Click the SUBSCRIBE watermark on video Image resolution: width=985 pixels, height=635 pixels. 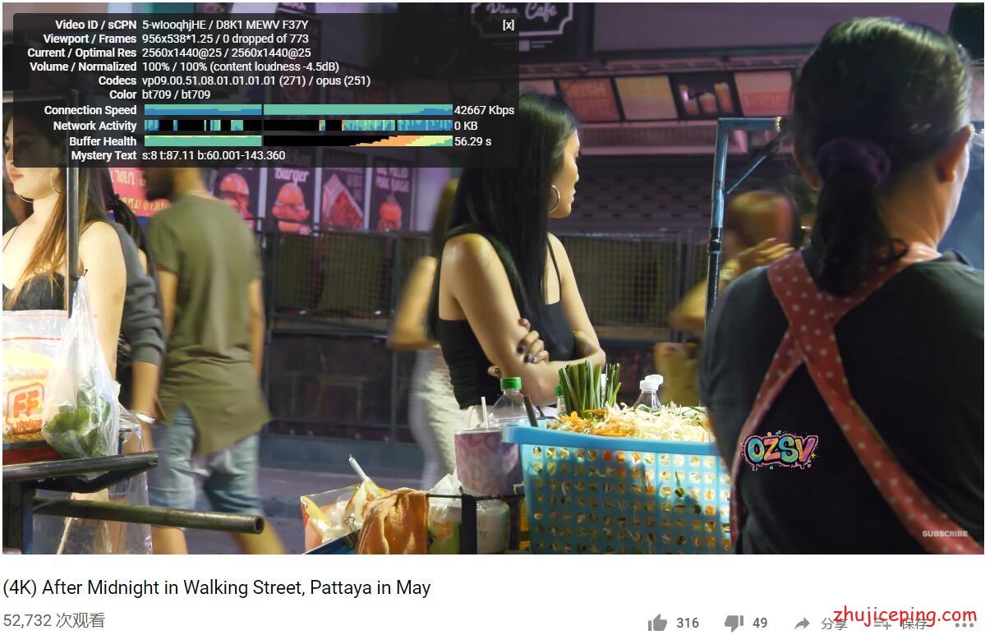(x=945, y=533)
